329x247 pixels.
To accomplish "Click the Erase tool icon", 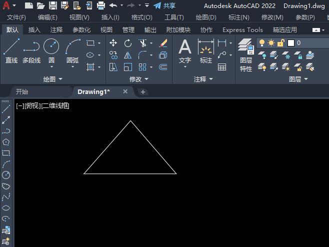I will [x=163, y=43].
